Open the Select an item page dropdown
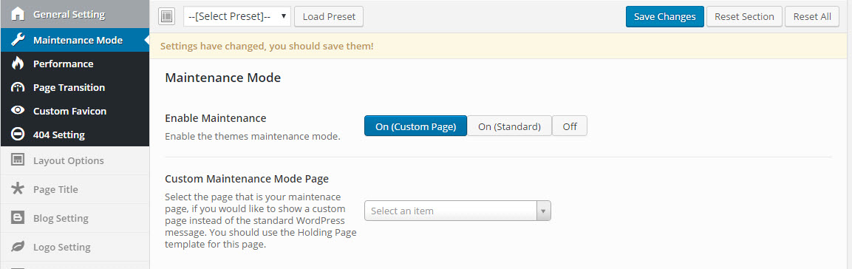The width and height of the screenshot is (852, 269). click(x=457, y=211)
